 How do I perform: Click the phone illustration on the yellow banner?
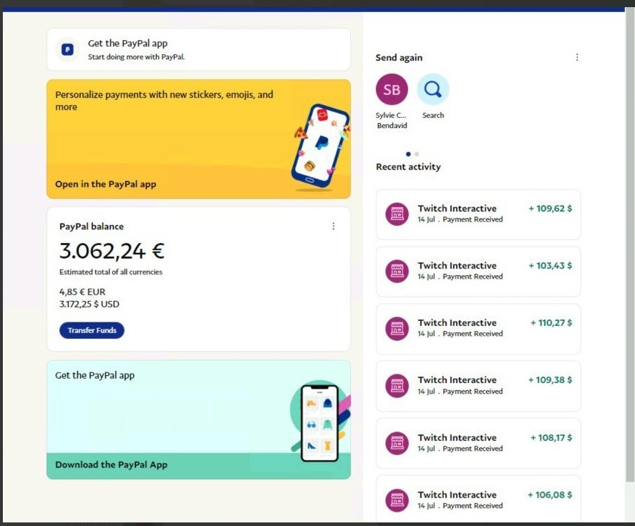tap(319, 147)
